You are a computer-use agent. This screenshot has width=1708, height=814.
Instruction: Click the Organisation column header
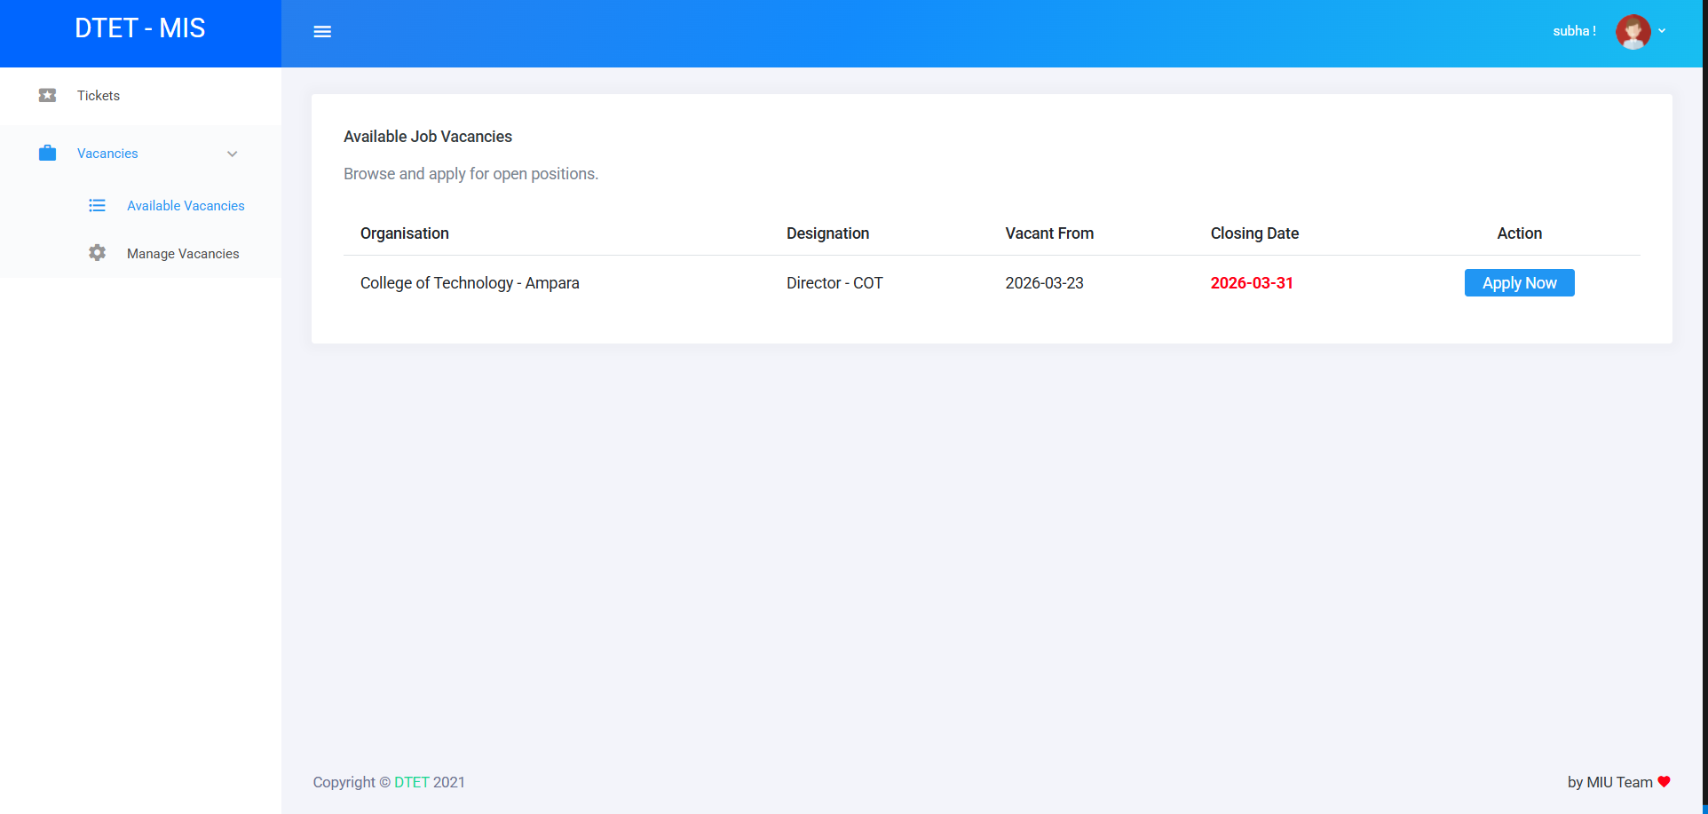[405, 233]
